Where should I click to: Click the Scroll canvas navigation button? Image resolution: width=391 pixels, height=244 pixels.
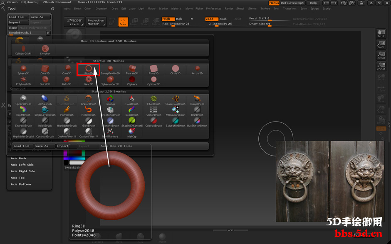coord(381,34)
